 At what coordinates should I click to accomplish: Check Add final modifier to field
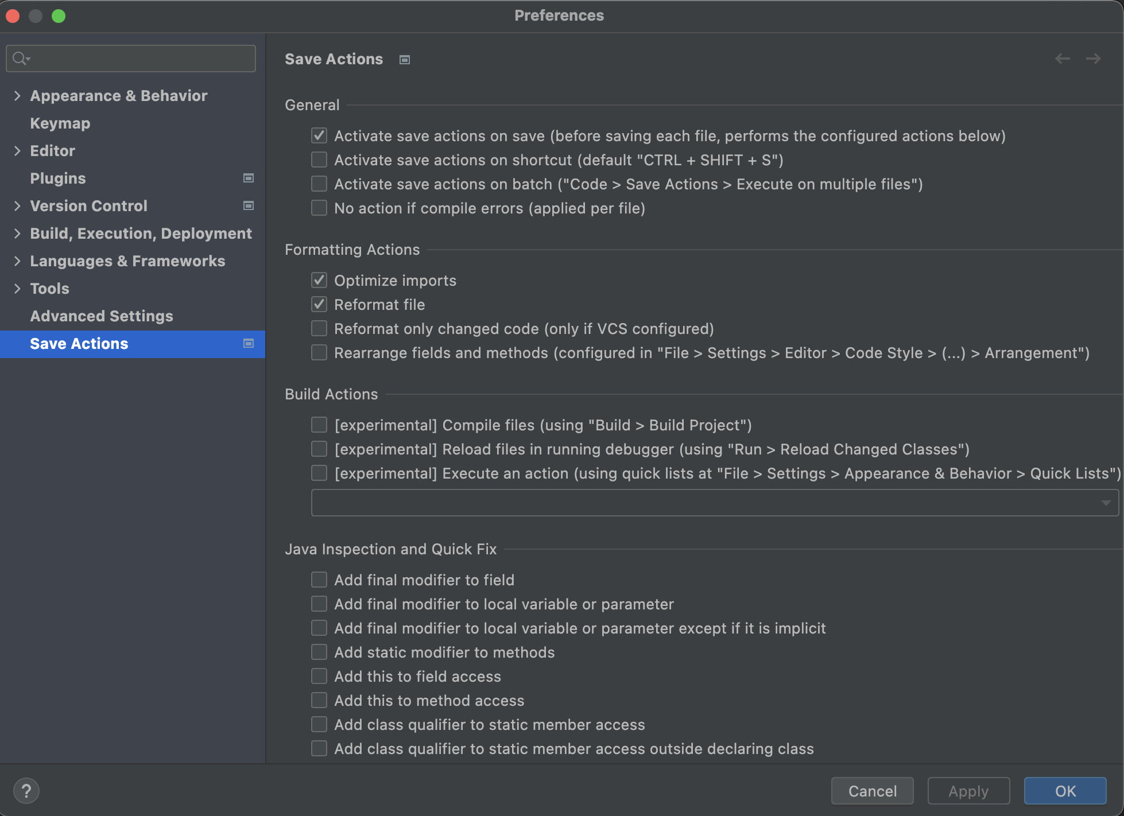coord(319,580)
